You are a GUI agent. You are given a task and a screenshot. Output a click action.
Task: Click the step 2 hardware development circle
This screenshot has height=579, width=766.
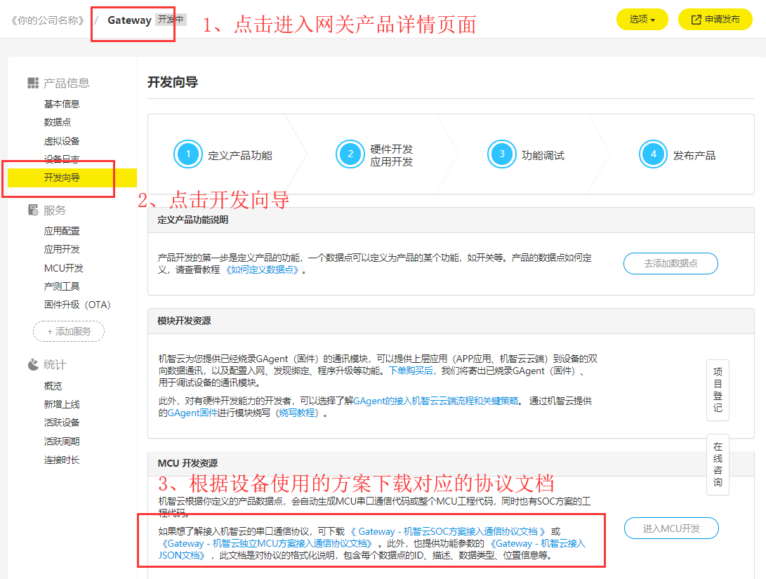pyautogui.click(x=350, y=155)
